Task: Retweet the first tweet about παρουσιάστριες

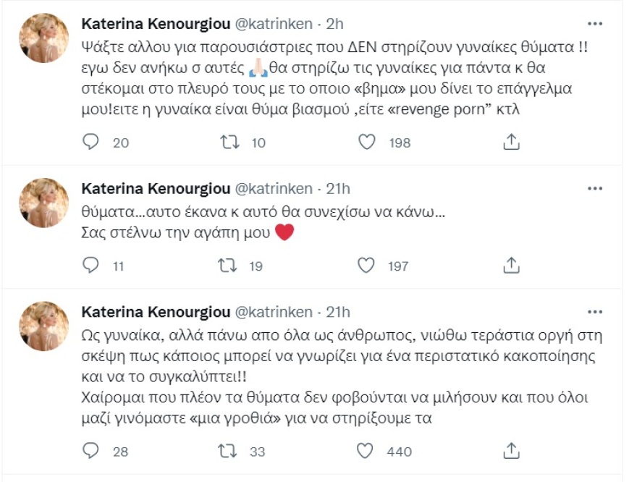Action: coord(228,142)
